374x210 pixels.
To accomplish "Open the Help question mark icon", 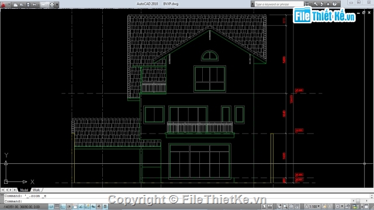I will 335,4.
